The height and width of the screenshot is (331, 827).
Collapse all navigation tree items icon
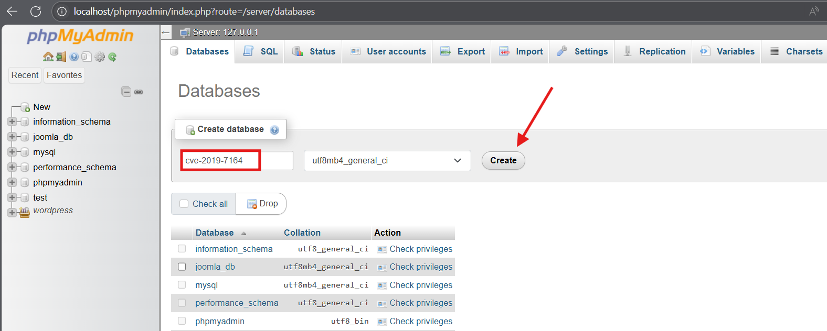coord(126,92)
